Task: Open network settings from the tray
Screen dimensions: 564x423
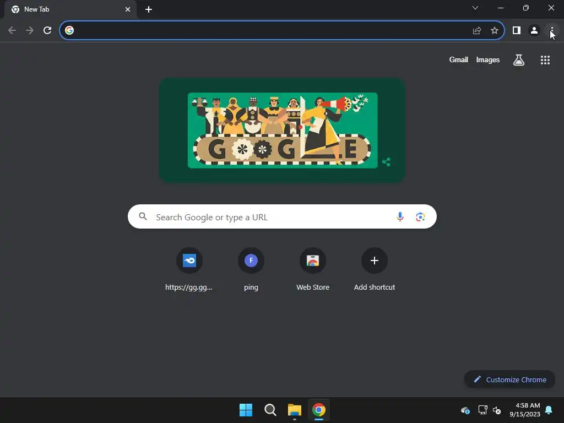Action: click(482, 410)
